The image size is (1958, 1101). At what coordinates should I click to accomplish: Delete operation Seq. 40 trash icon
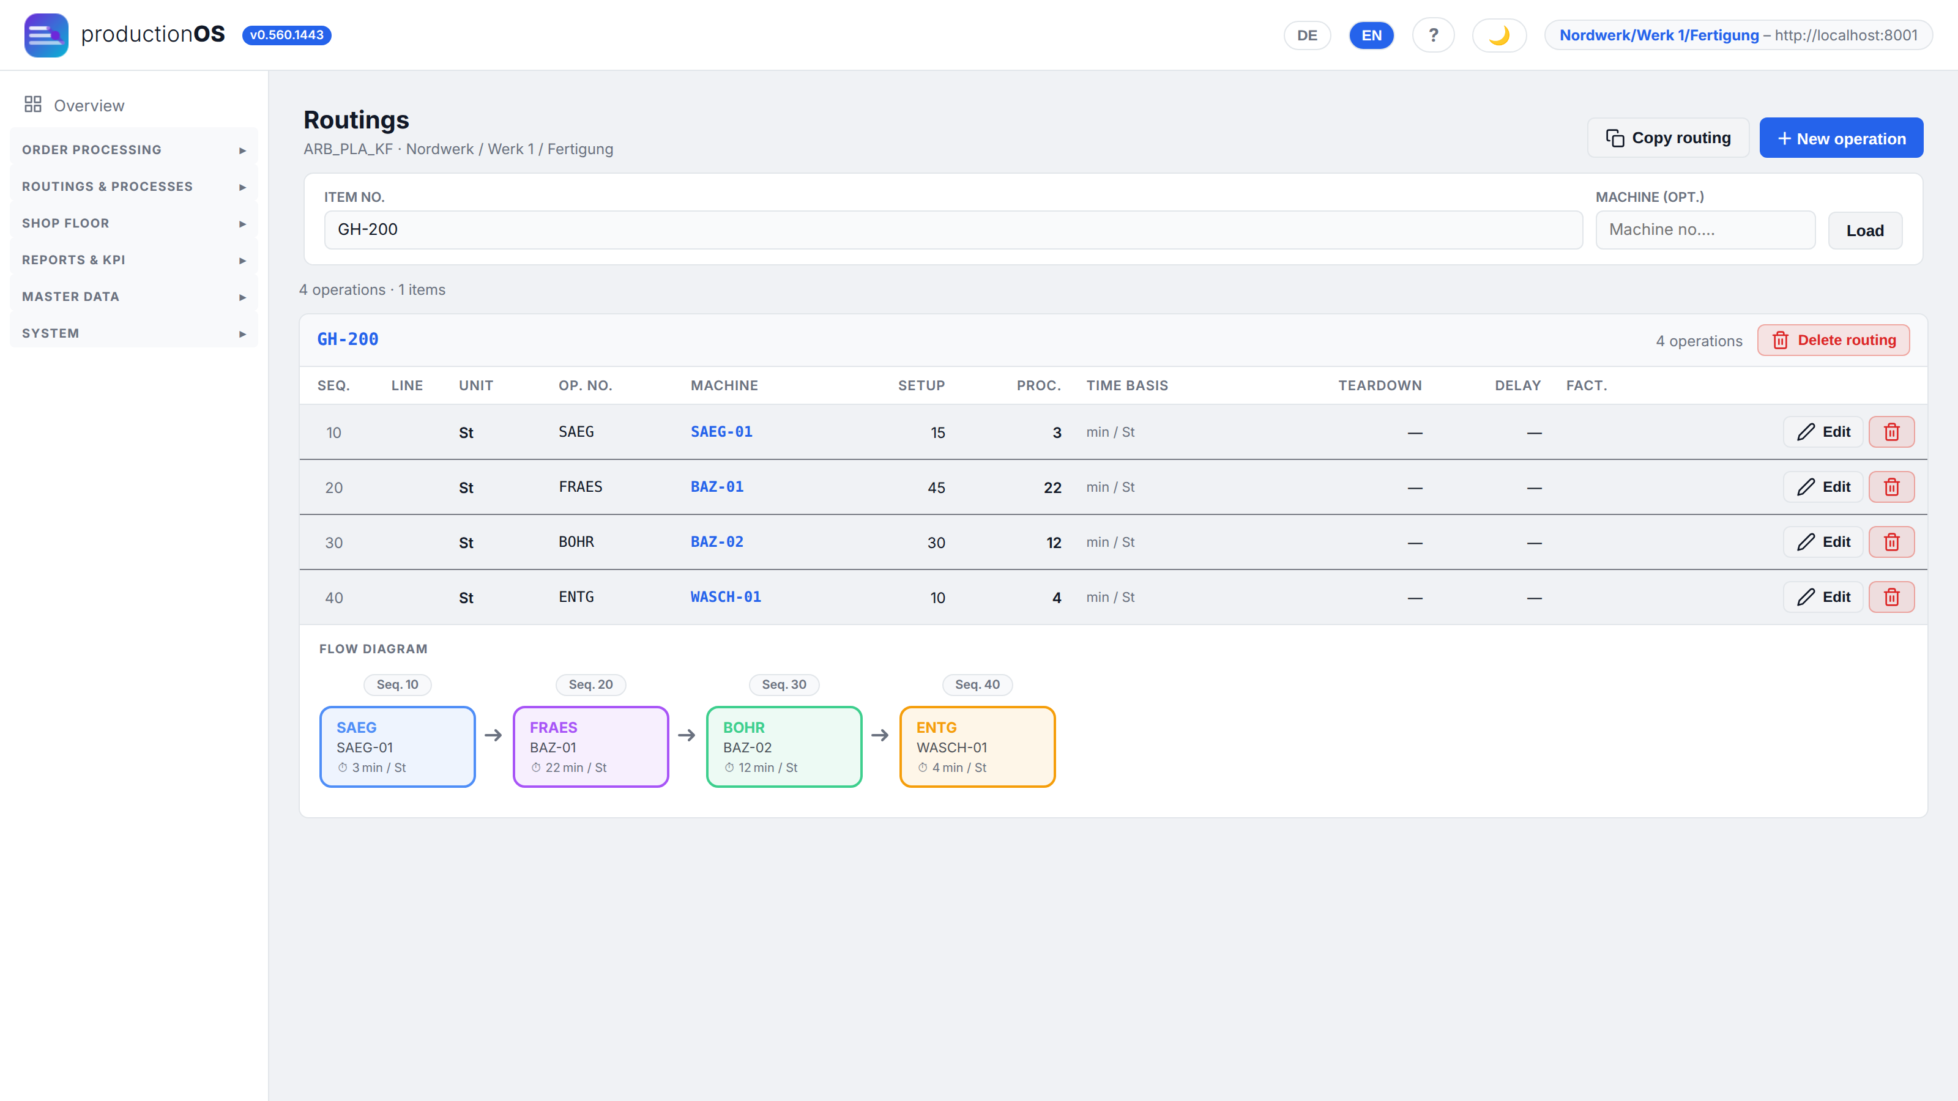tap(1891, 597)
